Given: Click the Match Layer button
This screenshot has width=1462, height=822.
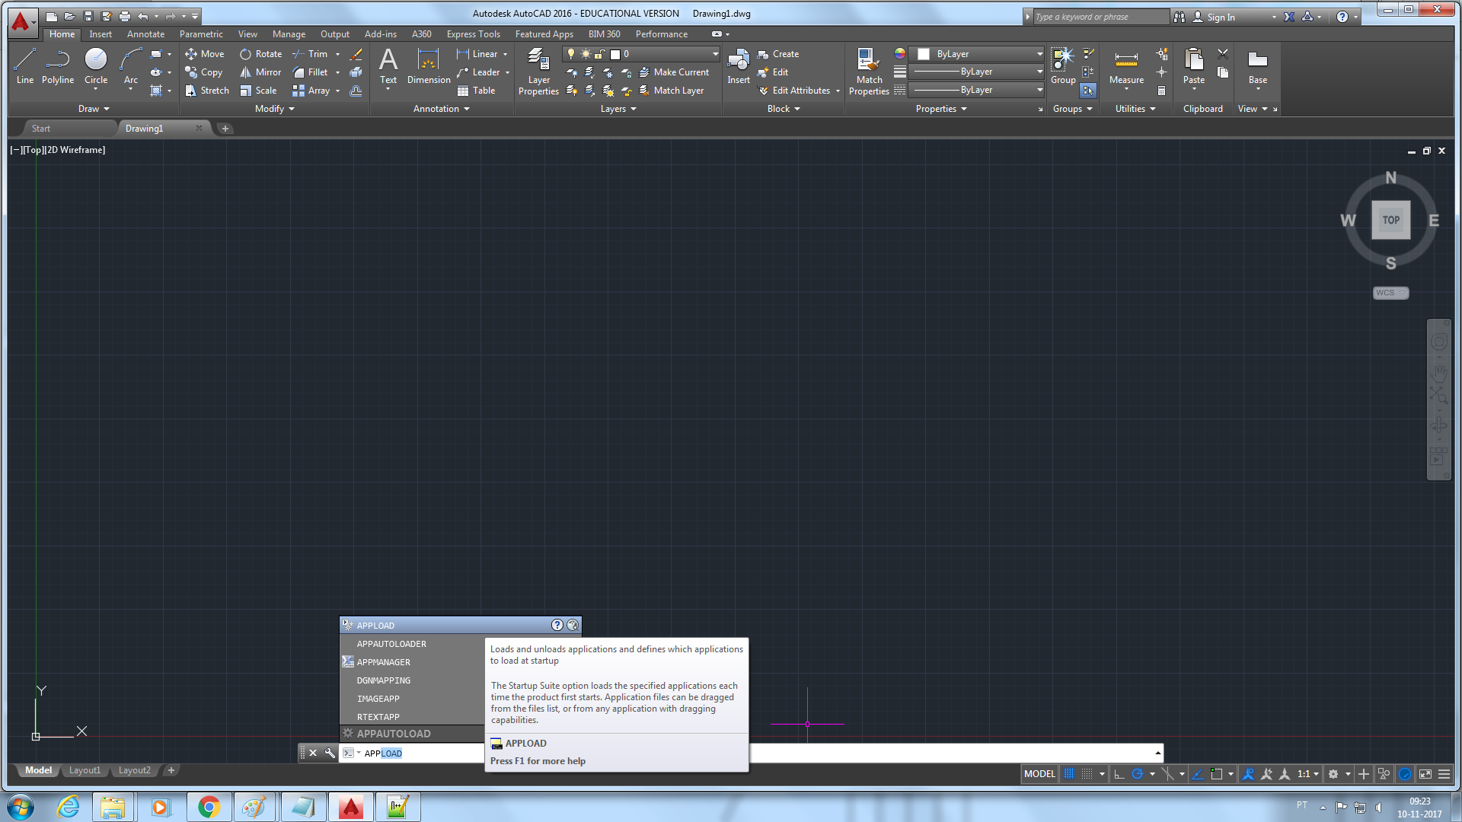Looking at the screenshot, I should (672, 91).
